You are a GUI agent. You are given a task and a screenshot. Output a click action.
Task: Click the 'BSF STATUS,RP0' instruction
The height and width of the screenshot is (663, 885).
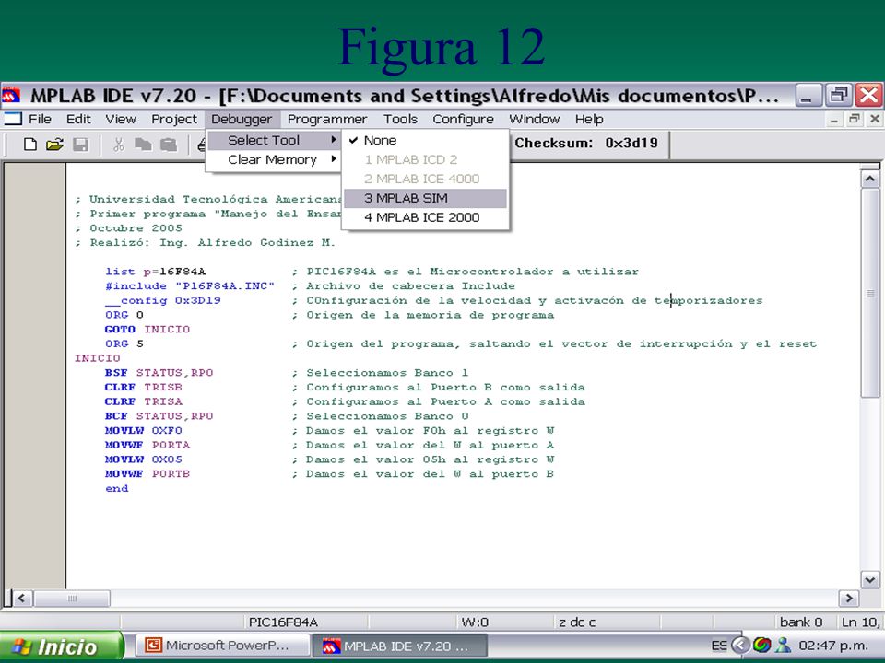pyautogui.click(x=159, y=373)
